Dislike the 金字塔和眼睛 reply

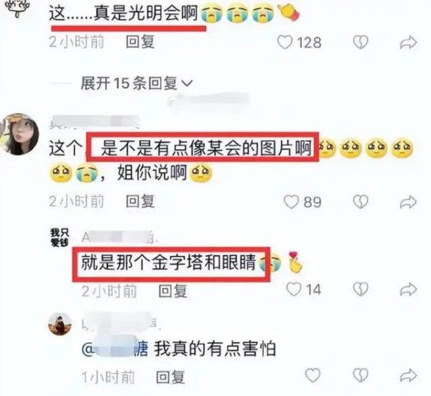[x=360, y=290]
